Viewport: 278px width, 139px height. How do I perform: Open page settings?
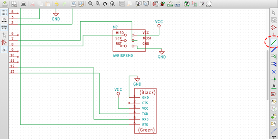[14, 3]
